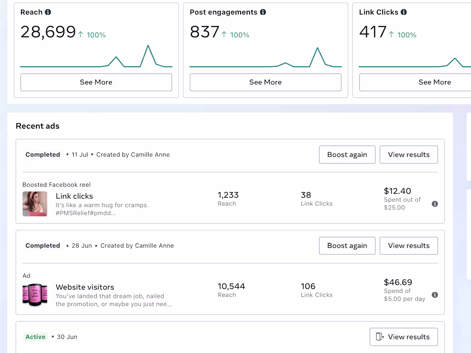471x353 pixels.
Task: Open the Link clicks ad title
Action: click(x=74, y=196)
